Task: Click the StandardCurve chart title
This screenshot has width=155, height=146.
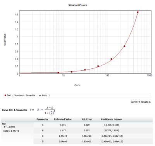Action: tap(77, 5)
